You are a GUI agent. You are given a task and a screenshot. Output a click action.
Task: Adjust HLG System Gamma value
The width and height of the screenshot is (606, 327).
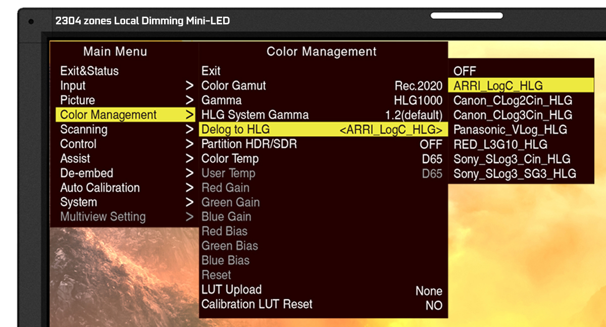tap(322, 115)
